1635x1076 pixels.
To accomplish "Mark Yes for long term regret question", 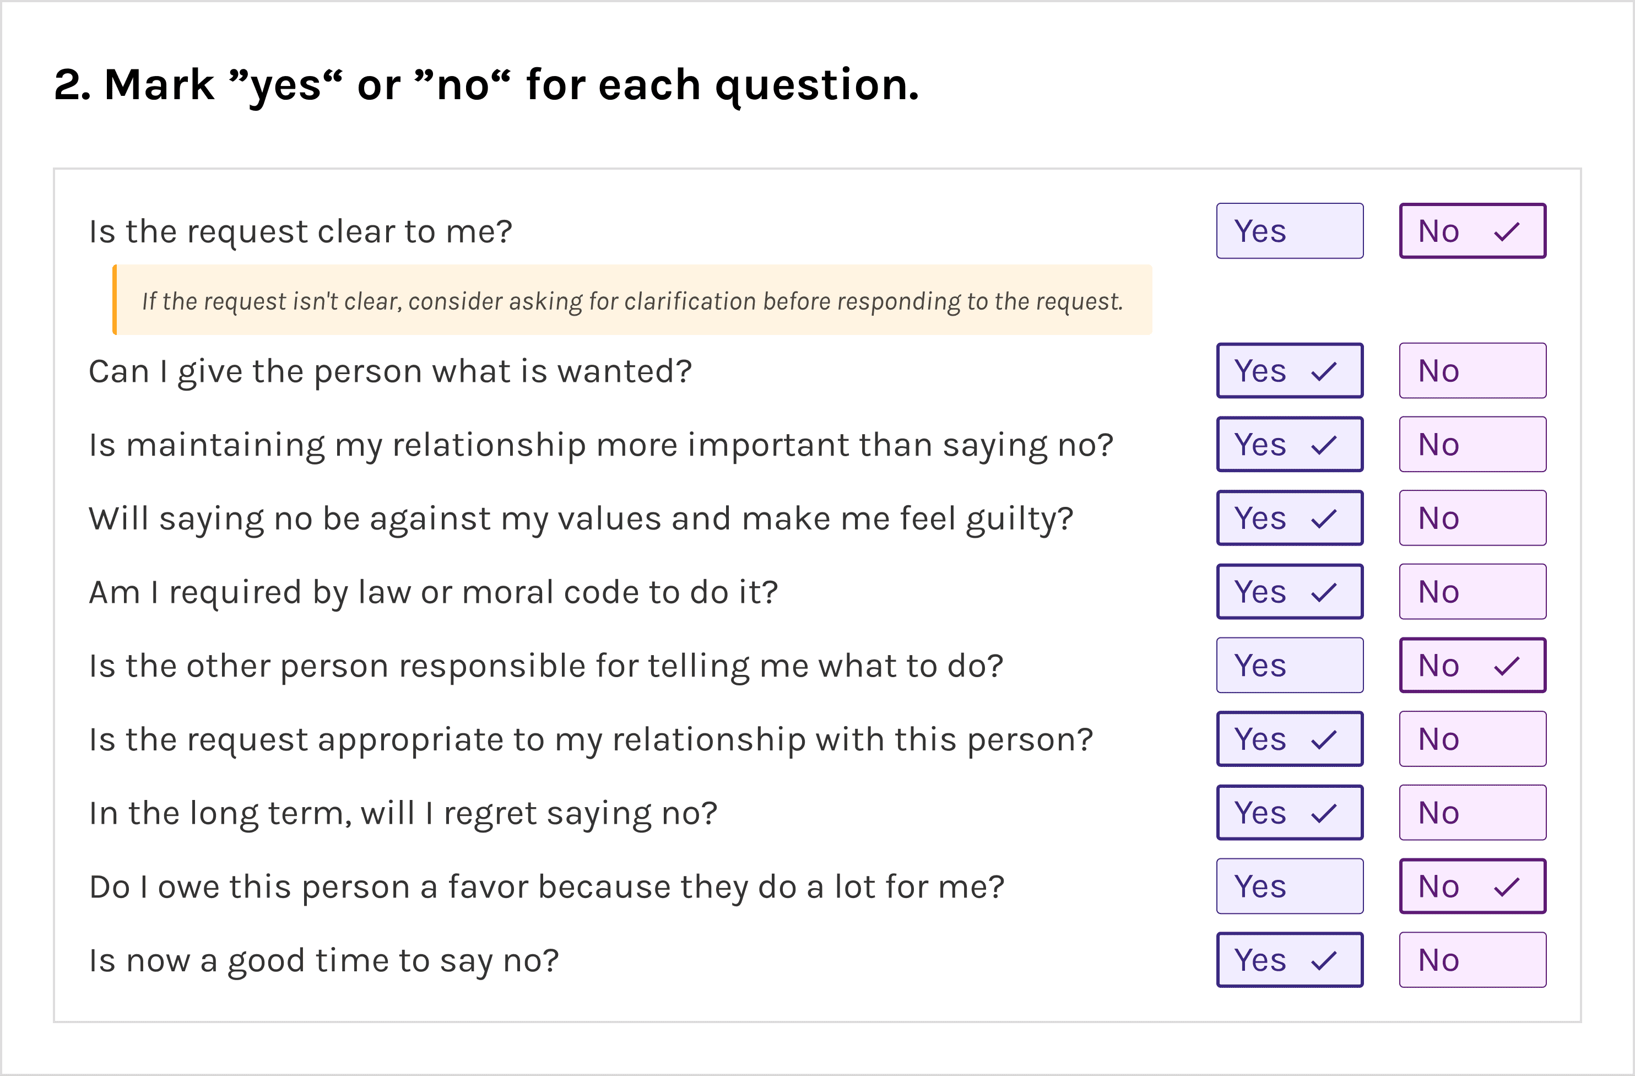I will point(1290,812).
